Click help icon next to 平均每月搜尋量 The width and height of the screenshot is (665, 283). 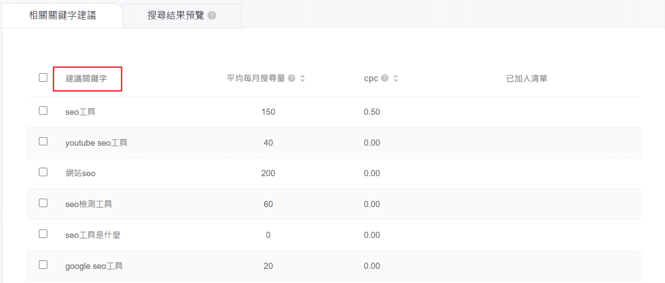[291, 79]
